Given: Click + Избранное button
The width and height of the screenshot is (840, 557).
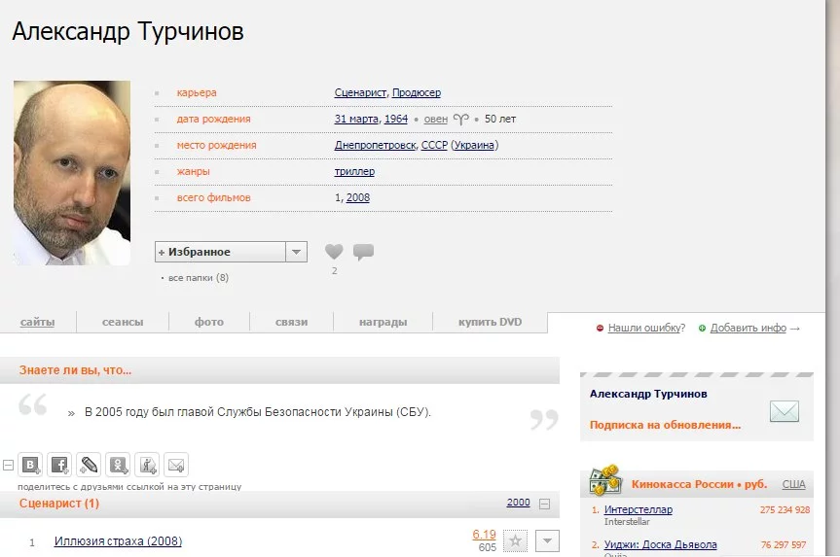Looking at the screenshot, I should coord(220,252).
